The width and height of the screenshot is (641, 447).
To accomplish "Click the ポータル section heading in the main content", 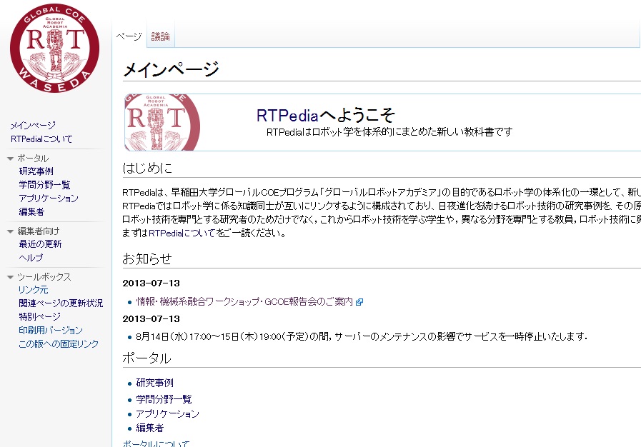I will tap(146, 358).
